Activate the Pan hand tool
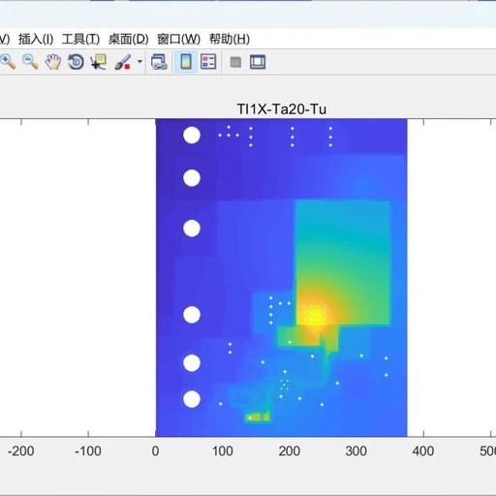Image resolution: width=496 pixels, height=496 pixels. 53,62
